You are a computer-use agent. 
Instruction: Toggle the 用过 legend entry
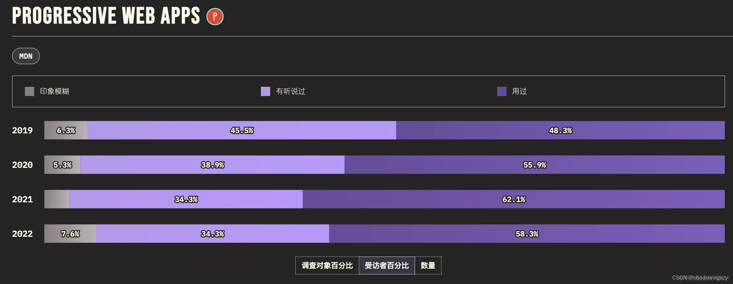pos(520,91)
